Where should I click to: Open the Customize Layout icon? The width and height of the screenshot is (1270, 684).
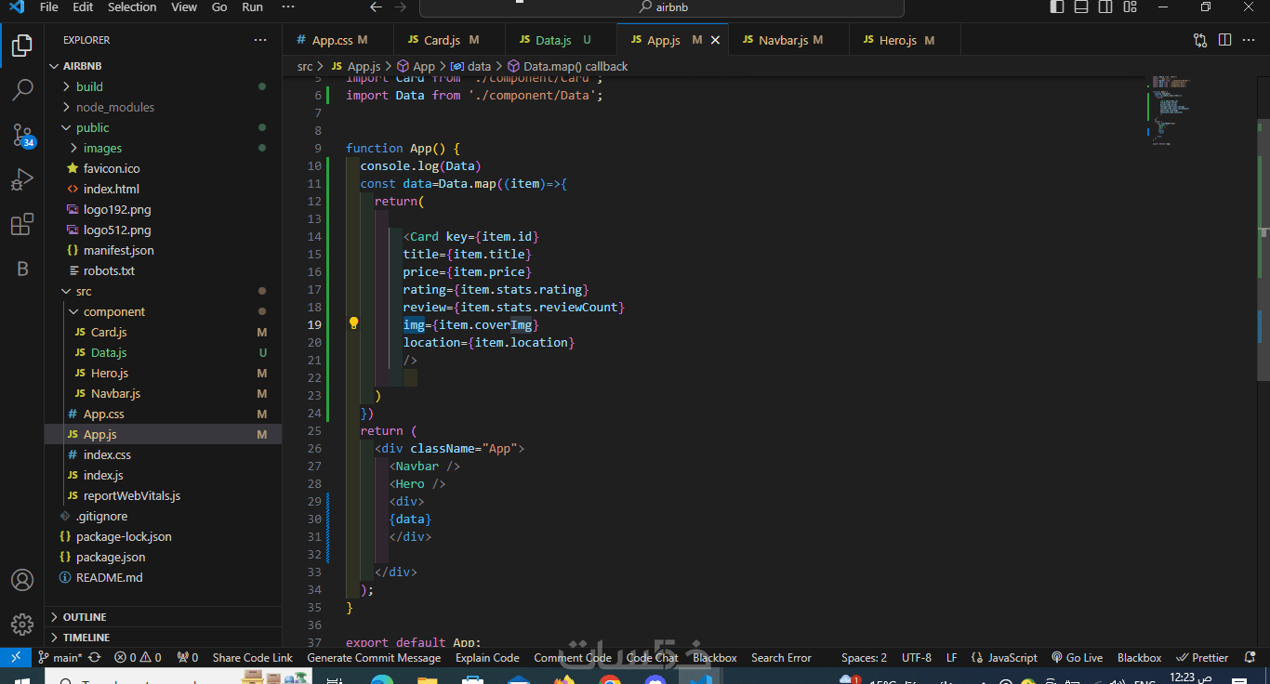pyautogui.click(x=1130, y=7)
